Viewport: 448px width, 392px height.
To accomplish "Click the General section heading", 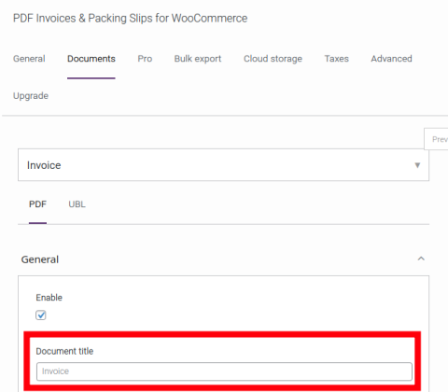I will [x=40, y=259].
